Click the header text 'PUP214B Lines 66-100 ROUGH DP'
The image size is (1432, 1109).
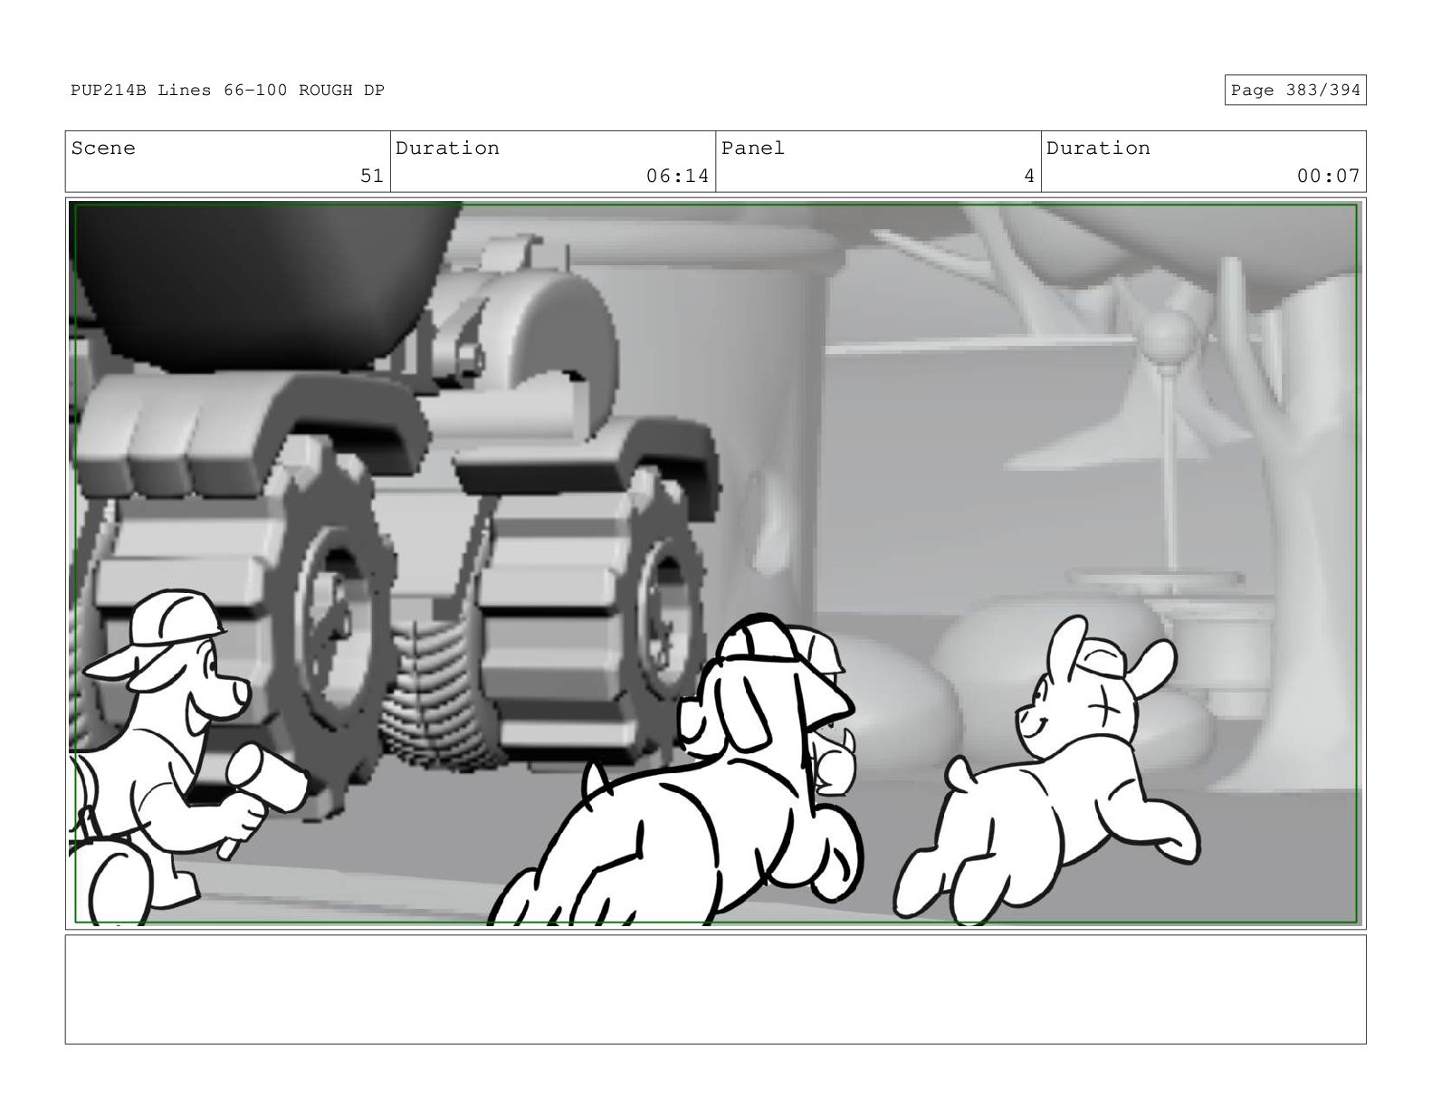(227, 91)
